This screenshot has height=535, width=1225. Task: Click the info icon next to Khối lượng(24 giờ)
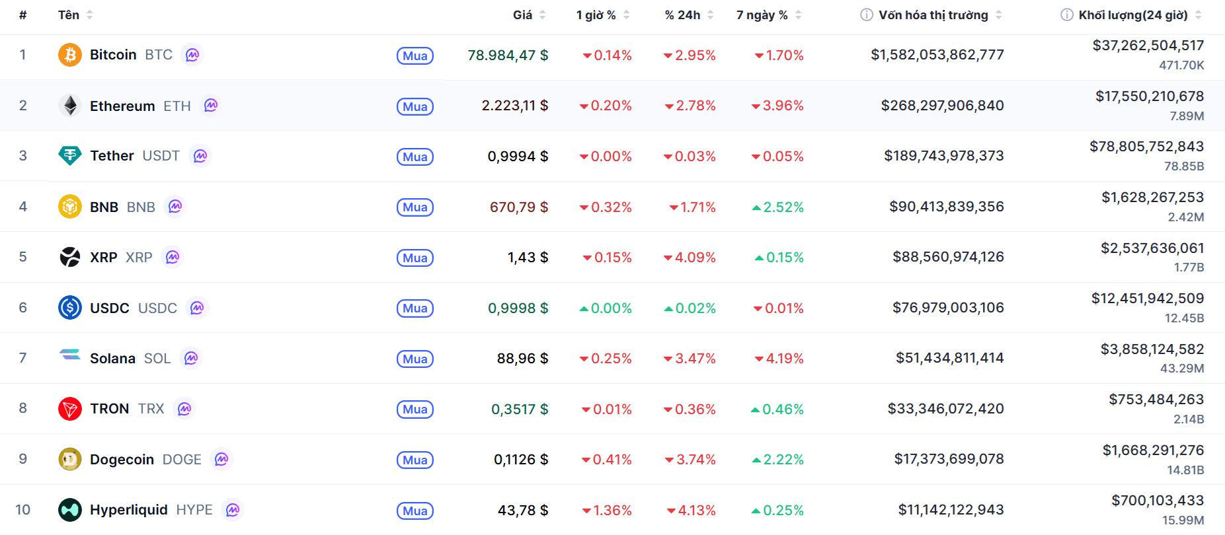pos(1066,15)
